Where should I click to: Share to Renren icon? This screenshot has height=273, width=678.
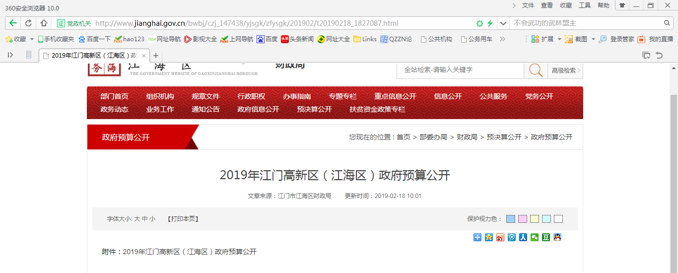click(523, 237)
